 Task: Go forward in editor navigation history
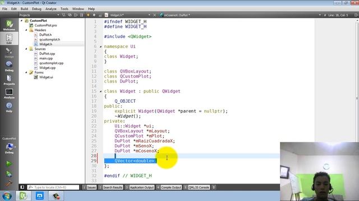(94, 15)
